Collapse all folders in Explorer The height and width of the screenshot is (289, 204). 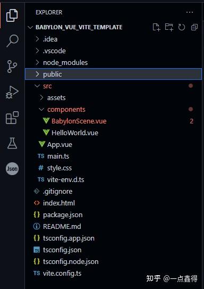(x=194, y=27)
